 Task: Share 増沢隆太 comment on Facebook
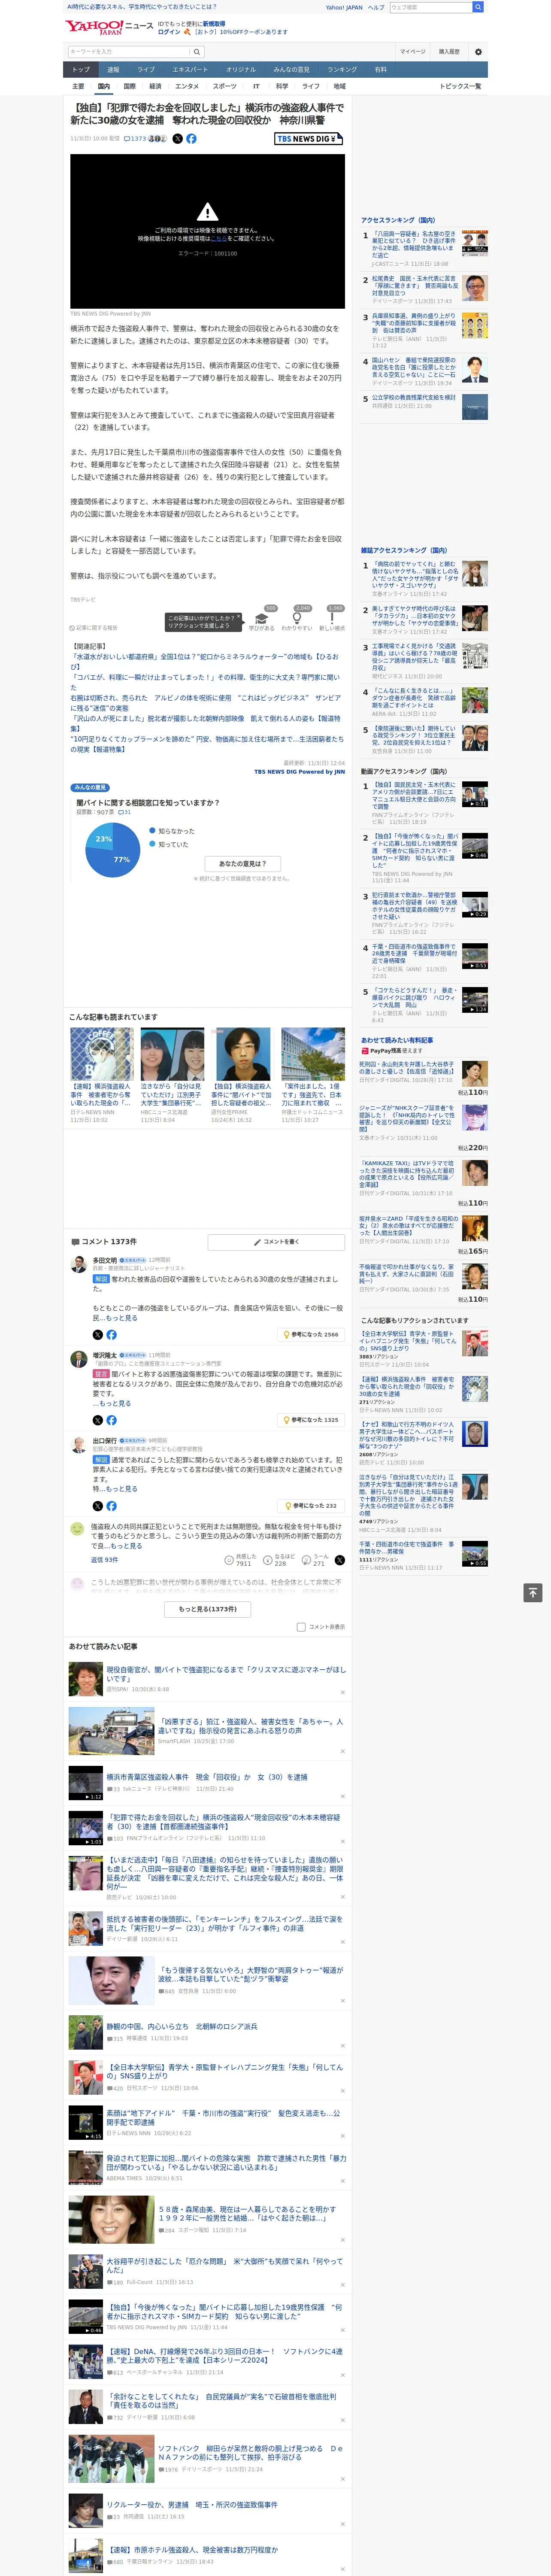(111, 1420)
